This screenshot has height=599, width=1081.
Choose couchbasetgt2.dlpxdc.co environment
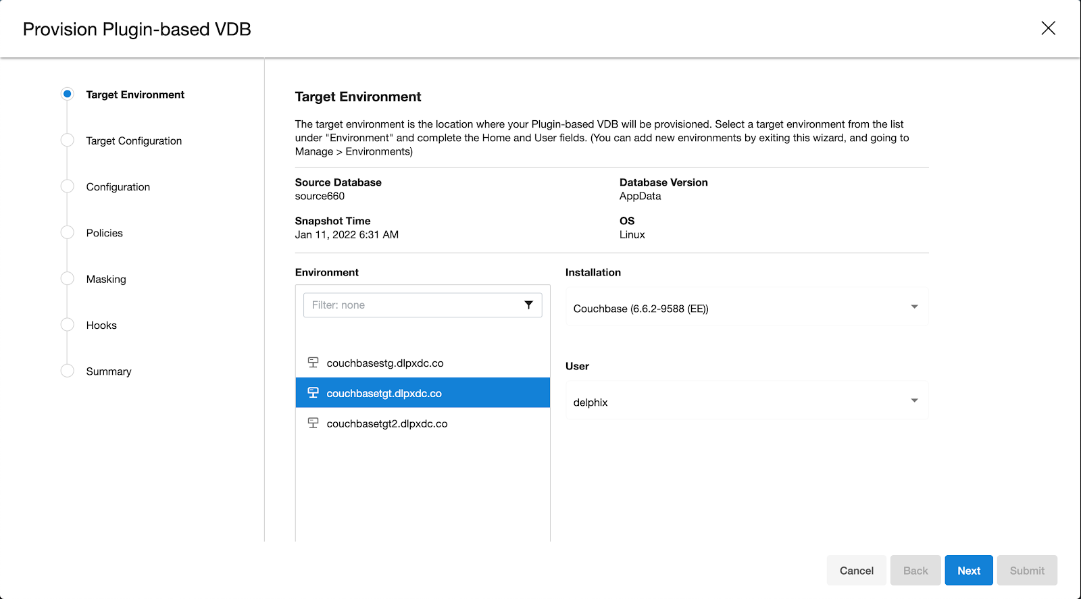[387, 424]
